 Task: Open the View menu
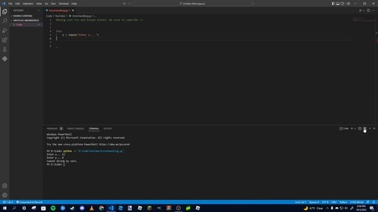(x=39, y=4)
